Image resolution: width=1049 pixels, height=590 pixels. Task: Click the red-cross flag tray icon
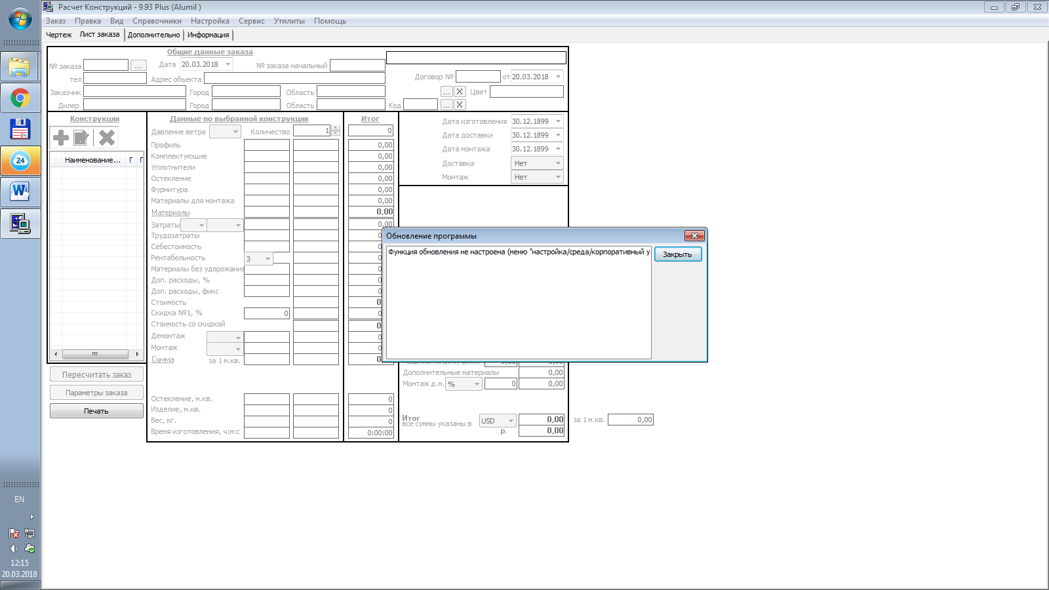coord(13,533)
